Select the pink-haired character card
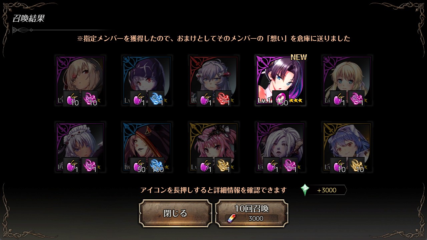427x240 pixels. point(214,147)
